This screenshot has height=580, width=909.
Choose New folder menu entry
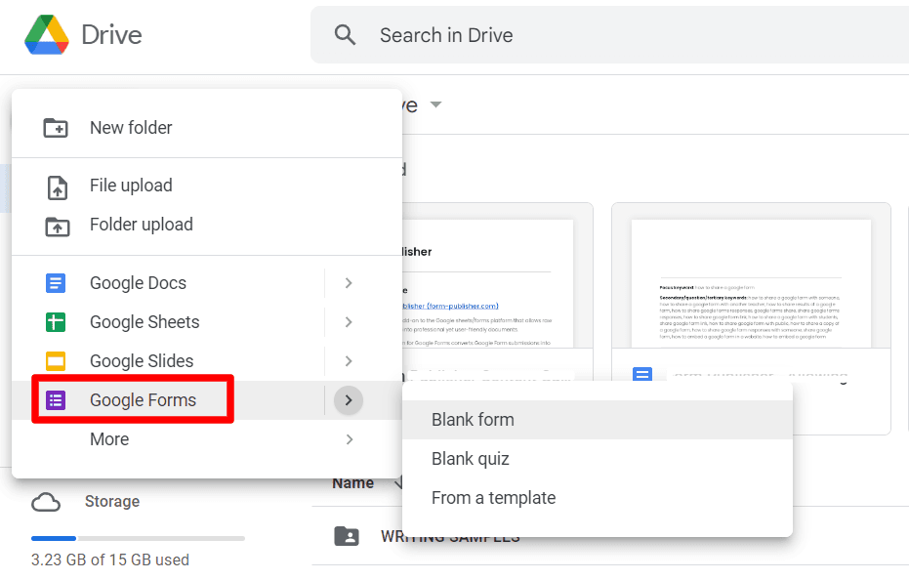tap(207, 128)
